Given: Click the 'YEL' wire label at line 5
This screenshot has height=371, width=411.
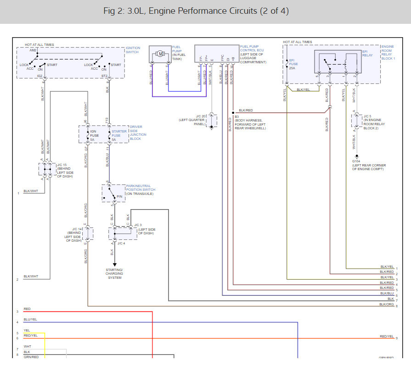Looking at the screenshot, I should [27, 331].
